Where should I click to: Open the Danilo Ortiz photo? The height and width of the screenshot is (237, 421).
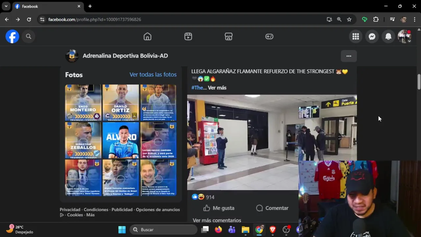click(x=121, y=103)
